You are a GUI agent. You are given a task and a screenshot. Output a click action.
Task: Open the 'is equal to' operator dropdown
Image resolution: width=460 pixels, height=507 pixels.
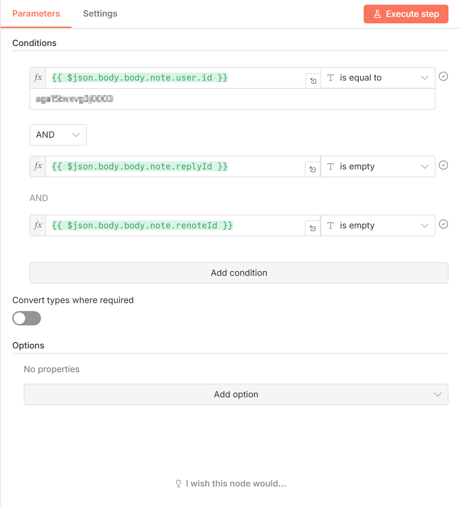(378, 78)
